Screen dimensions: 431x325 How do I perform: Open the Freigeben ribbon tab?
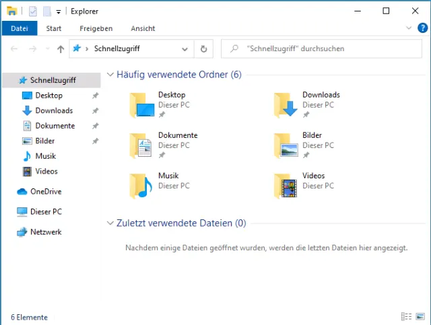tap(96, 28)
